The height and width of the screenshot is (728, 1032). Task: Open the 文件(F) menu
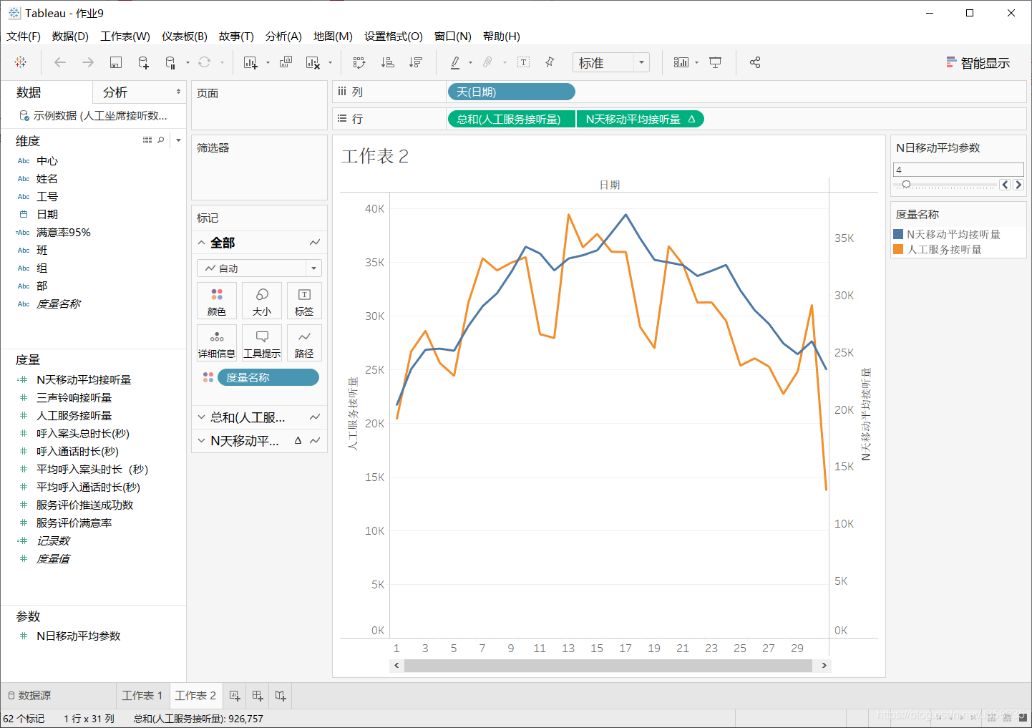point(24,36)
